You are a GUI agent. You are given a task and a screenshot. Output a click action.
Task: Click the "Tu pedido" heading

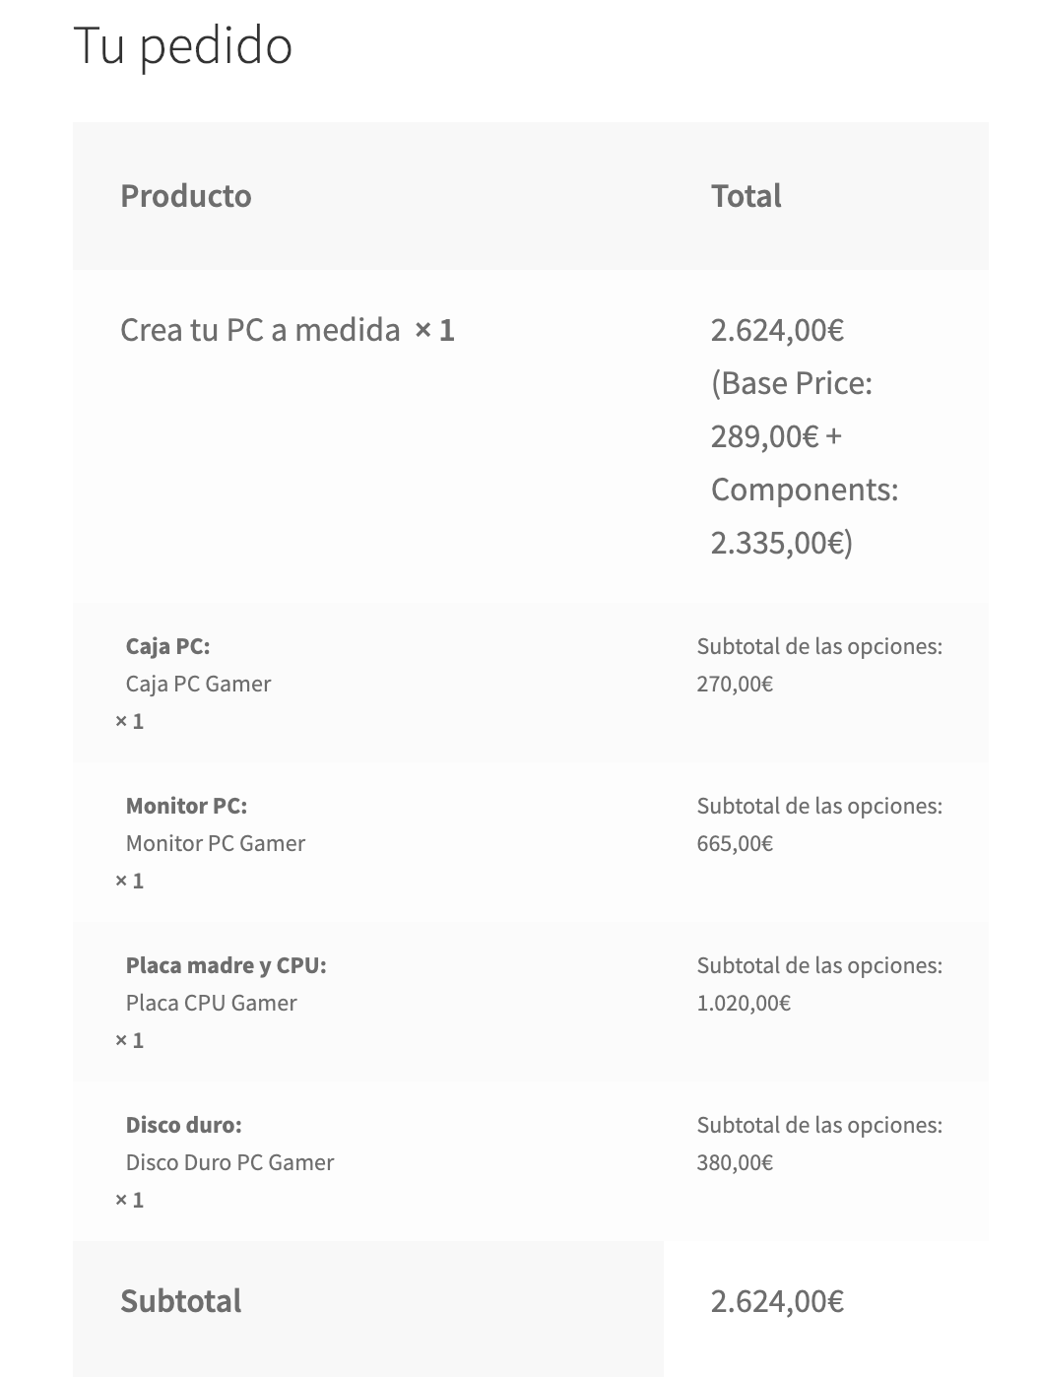tap(183, 46)
